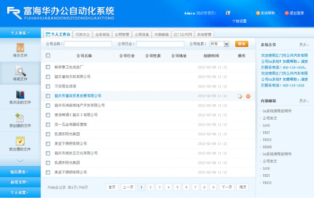Switch to the 内部邮箱 tab
314x198 pixels.
coord(161,34)
